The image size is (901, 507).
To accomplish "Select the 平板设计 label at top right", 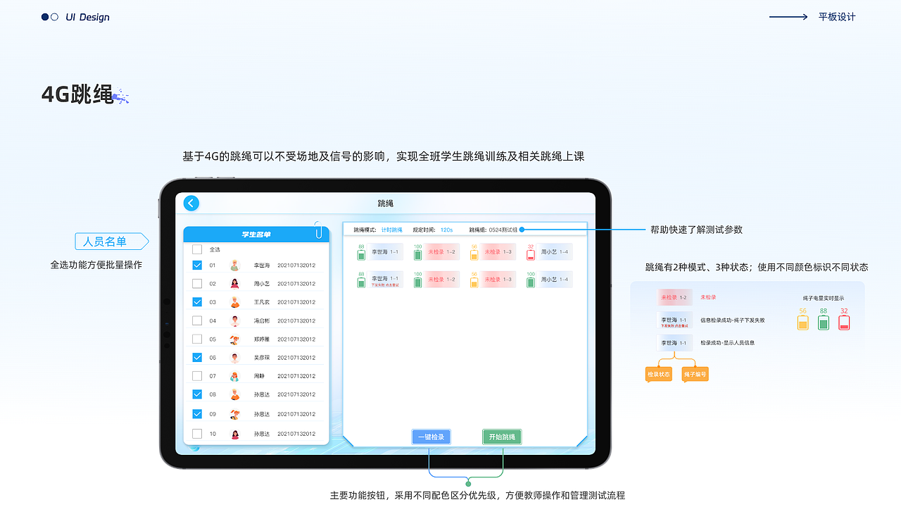I will (836, 16).
